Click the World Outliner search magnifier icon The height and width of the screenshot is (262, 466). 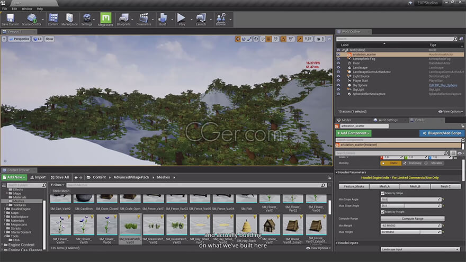pyautogui.click(x=455, y=39)
